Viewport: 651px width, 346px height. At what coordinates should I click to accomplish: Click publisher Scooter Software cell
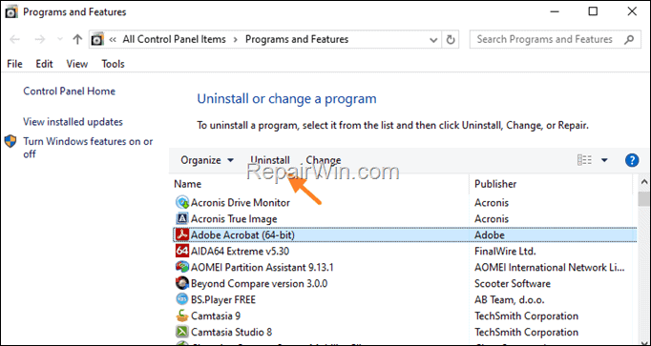click(513, 283)
